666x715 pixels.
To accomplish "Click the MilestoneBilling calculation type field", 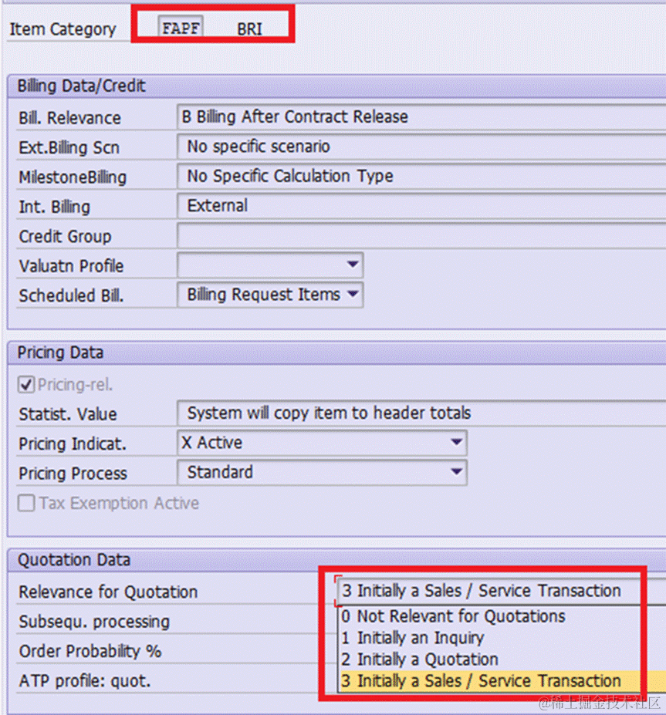I will point(421,176).
